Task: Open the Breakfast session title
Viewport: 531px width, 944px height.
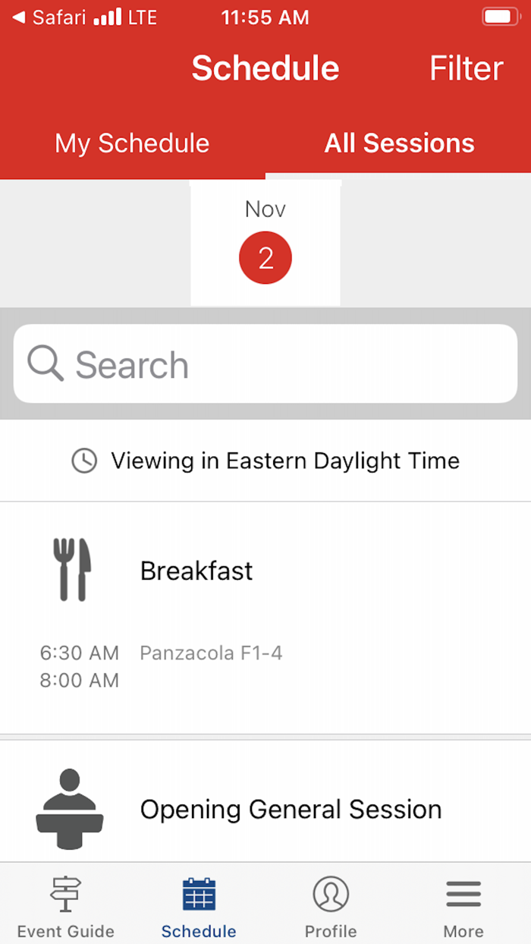Action: point(196,571)
